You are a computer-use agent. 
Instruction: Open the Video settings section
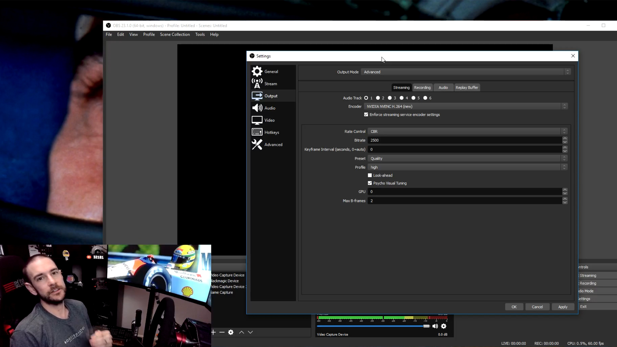pos(273,120)
